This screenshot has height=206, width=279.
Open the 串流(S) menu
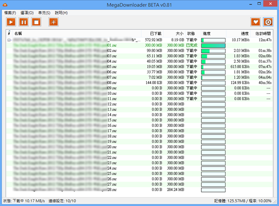coord(45,13)
